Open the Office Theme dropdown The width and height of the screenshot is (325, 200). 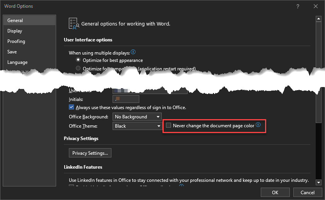(x=137, y=126)
